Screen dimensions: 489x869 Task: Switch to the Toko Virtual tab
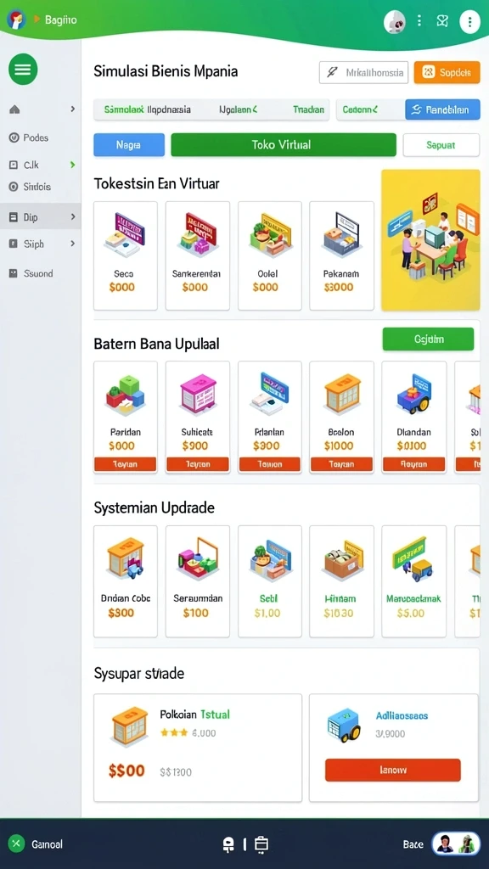[284, 144]
